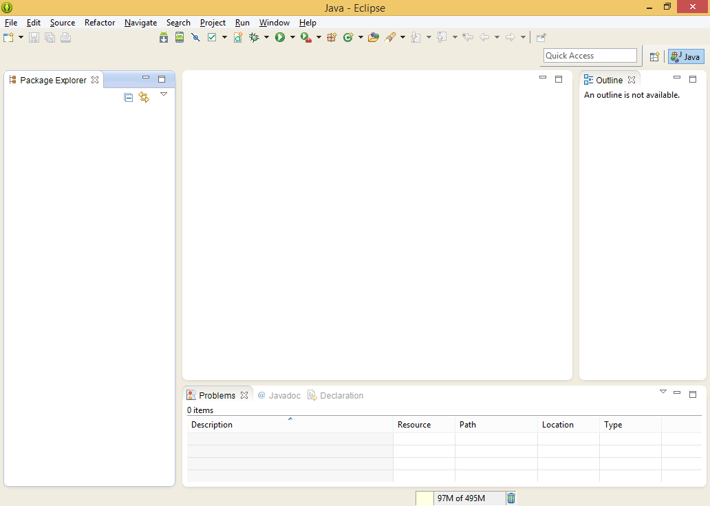Screen dimensions: 710x506
Task: Click the New Java Package icon
Action: point(332,38)
